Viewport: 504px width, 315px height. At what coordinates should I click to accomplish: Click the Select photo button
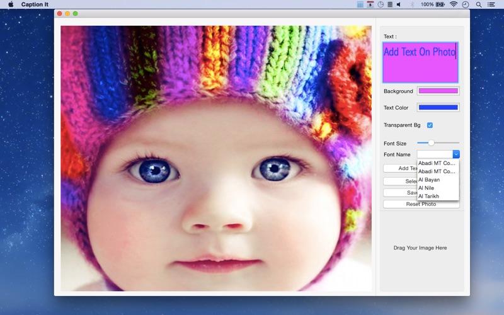pos(401,181)
